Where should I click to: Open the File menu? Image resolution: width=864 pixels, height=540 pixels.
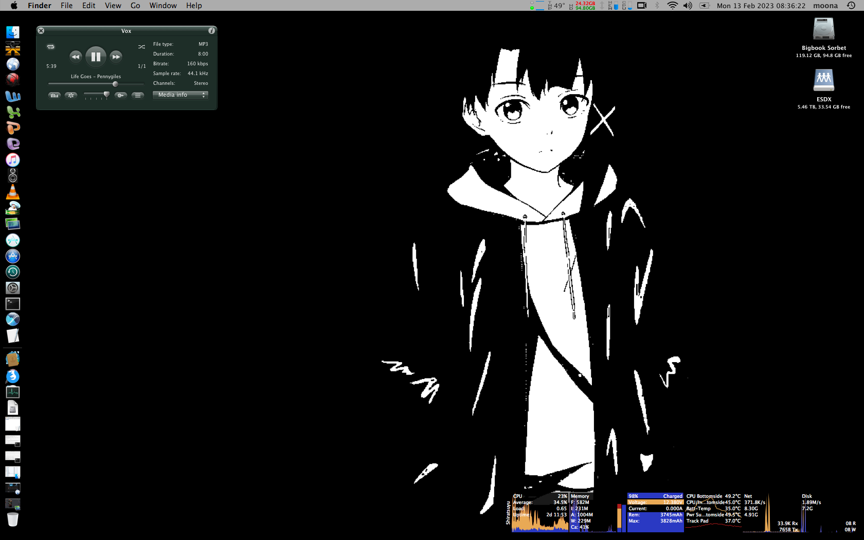[66, 6]
